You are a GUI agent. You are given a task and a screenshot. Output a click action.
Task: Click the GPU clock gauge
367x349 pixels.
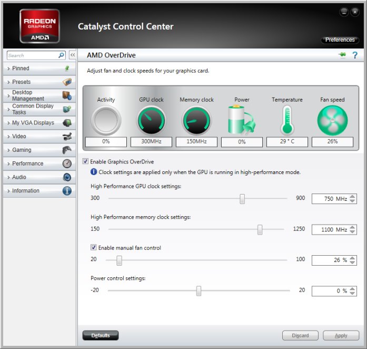point(151,120)
